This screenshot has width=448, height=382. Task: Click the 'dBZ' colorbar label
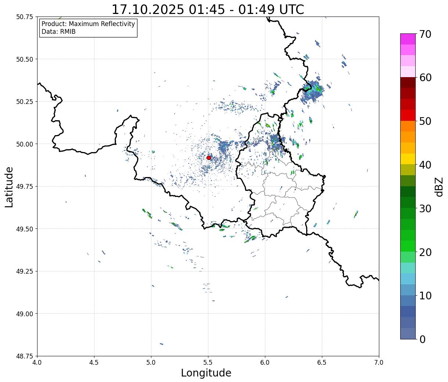point(439,187)
